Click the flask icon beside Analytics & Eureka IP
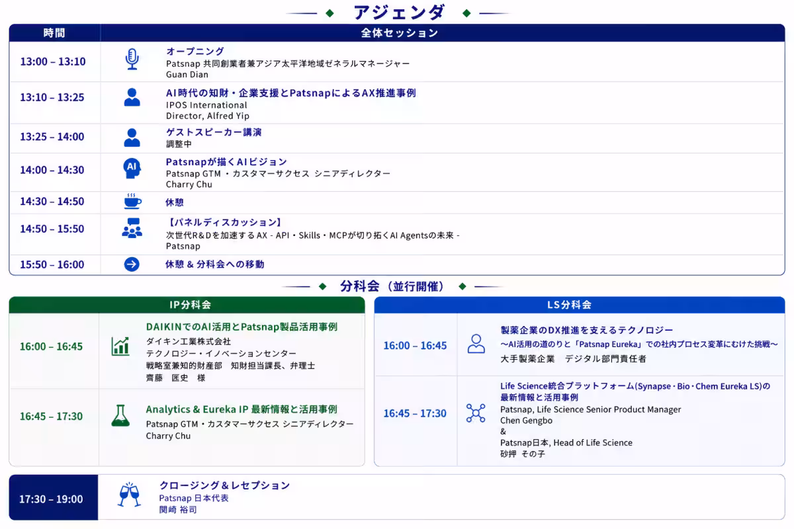Image resolution: width=794 pixels, height=529 pixels. pyautogui.click(x=120, y=415)
